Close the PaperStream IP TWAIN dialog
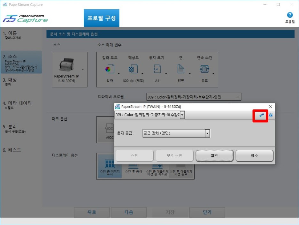This screenshot has height=225, width=299. (x=270, y=107)
